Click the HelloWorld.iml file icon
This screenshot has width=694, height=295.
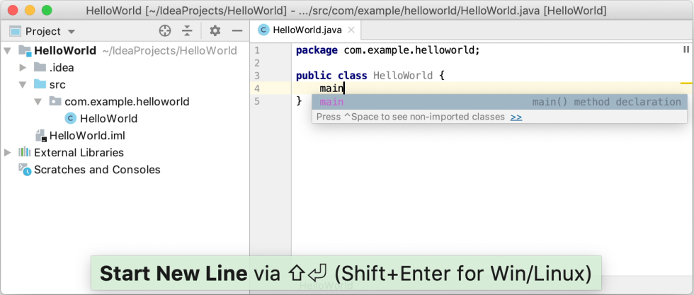(x=40, y=136)
